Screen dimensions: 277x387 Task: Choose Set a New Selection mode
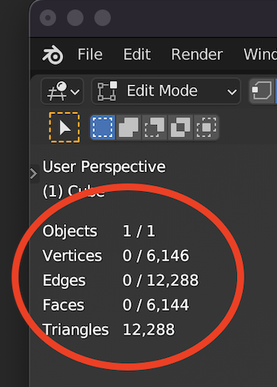pyautogui.click(x=102, y=127)
